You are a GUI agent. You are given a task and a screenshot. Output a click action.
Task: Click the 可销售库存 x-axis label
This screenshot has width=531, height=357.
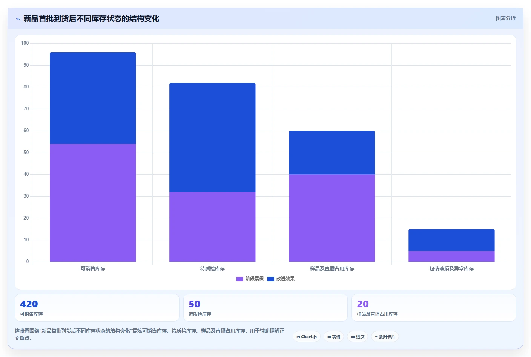tap(93, 269)
